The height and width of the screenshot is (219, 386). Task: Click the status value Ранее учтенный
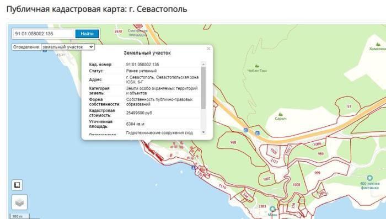pos(142,71)
